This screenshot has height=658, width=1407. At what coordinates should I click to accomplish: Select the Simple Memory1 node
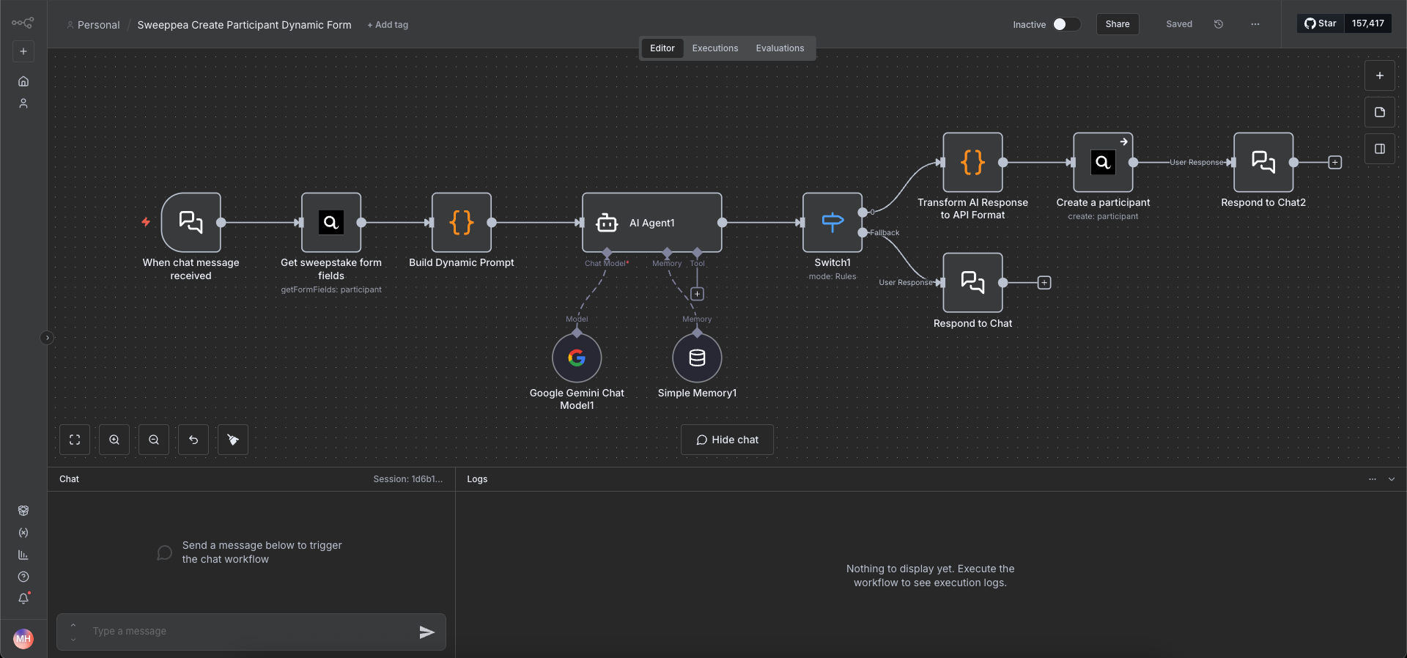pos(697,358)
